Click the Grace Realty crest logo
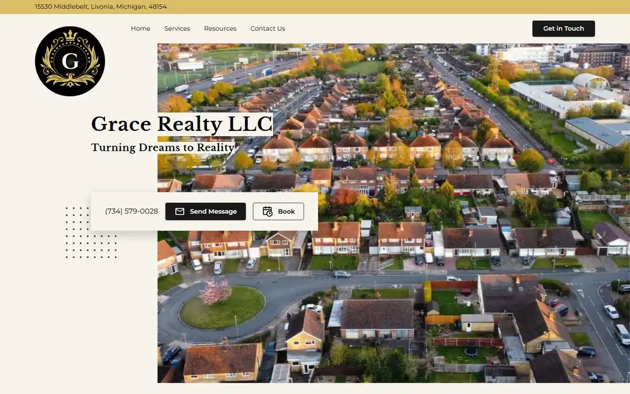Screen dimensions: 630x394 [70, 61]
